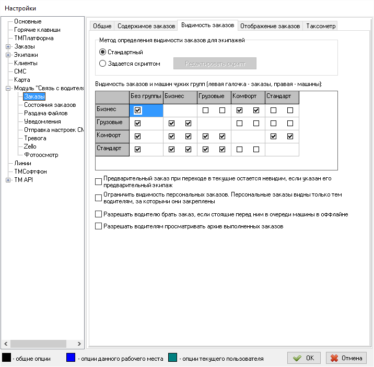Toggle Без группы checkbox in Бизнес row
374x367 pixels.
137,110
